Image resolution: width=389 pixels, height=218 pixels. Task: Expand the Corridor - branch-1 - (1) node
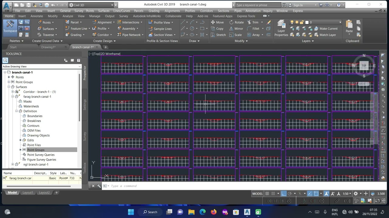13,92
